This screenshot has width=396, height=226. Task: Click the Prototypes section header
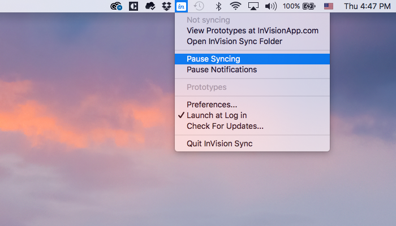click(x=206, y=87)
